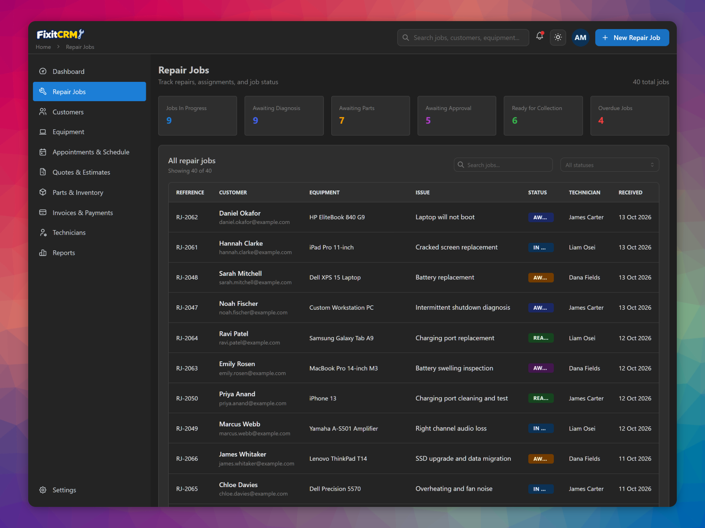Filter by Jobs In Progress card
Image resolution: width=705 pixels, height=528 pixels.
(197, 116)
